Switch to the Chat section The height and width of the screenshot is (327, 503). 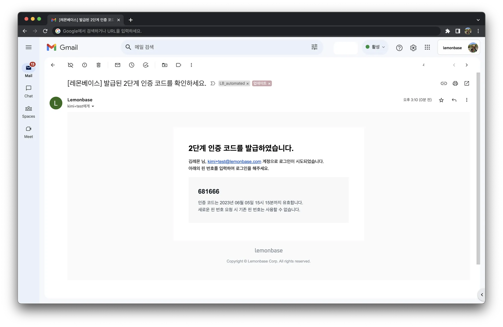tap(28, 92)
